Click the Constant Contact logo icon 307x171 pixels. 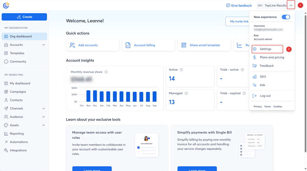click(6, 5)
